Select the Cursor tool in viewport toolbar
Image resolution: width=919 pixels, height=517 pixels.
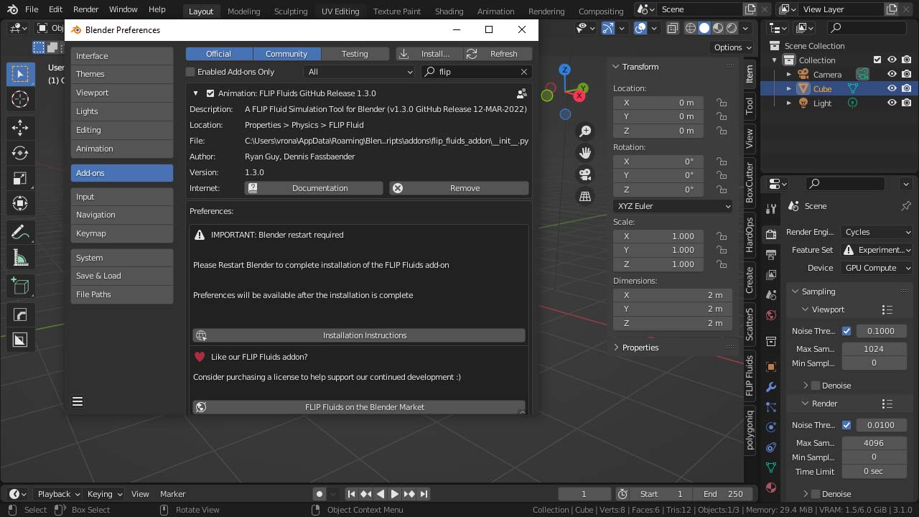20,100
